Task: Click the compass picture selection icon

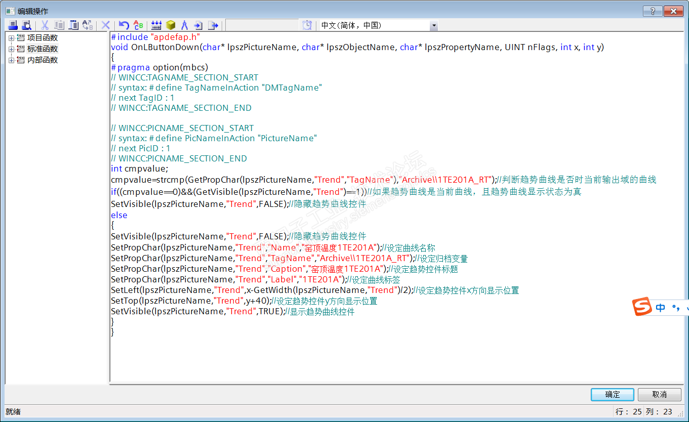Action: tap(185, 25)
